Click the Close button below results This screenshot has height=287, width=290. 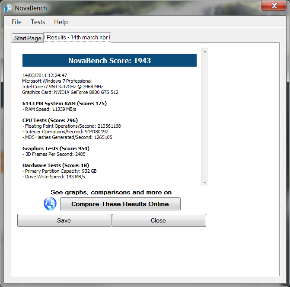(159, 220)
